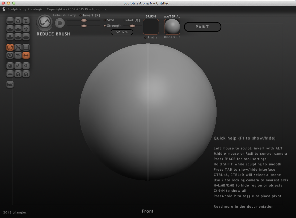Click the Size slider handle
This screenshot has width=296, height=218.
pos(84,20)
